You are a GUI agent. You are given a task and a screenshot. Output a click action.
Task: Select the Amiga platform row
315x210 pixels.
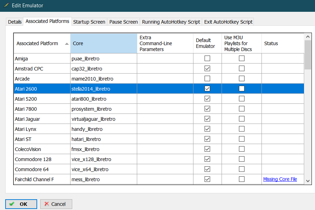pyautogui.click(x=42, y=58)
